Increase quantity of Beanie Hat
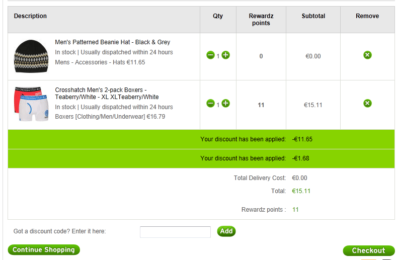 tap(225, 55)
